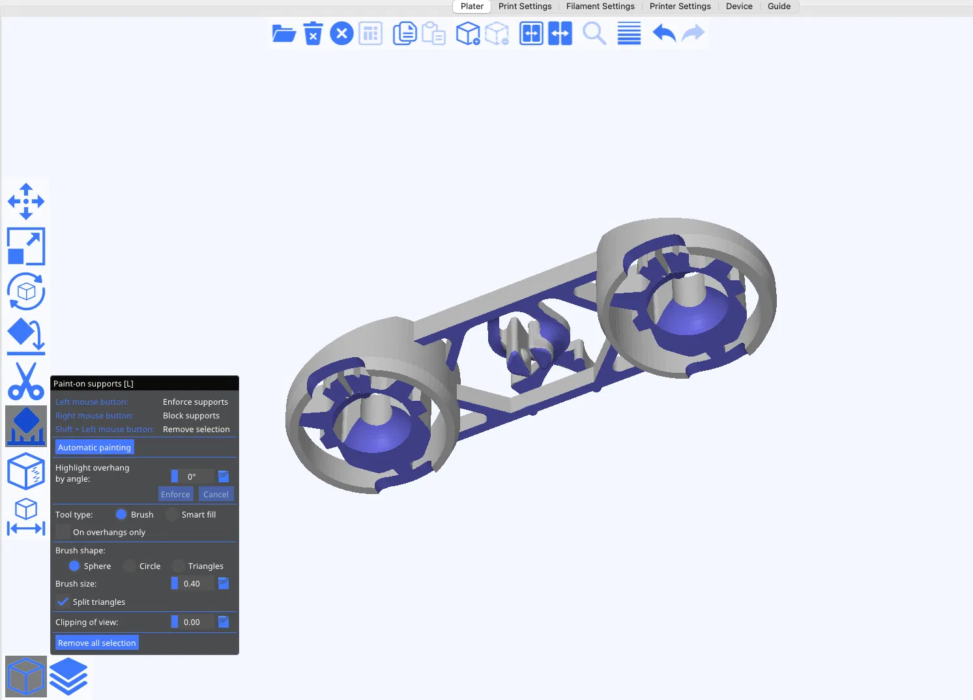Open the Device tab
Screen dimensions: 973x700
click(739, 7)
